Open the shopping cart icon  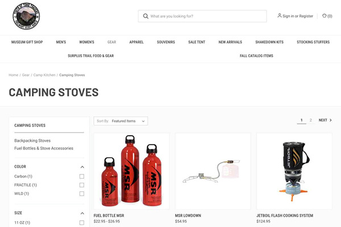(x=325, y=16)
